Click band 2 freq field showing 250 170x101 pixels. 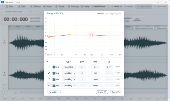95,73
